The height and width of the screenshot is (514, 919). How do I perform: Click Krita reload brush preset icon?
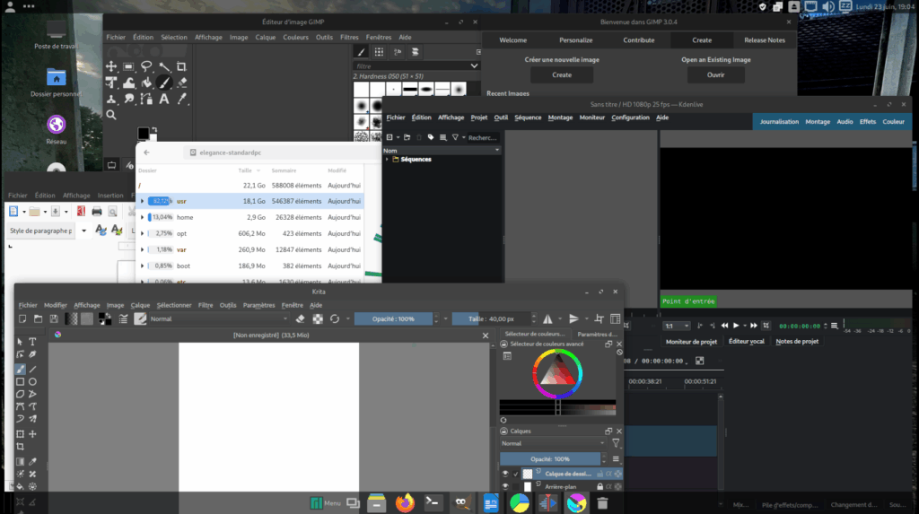(335, 318)
